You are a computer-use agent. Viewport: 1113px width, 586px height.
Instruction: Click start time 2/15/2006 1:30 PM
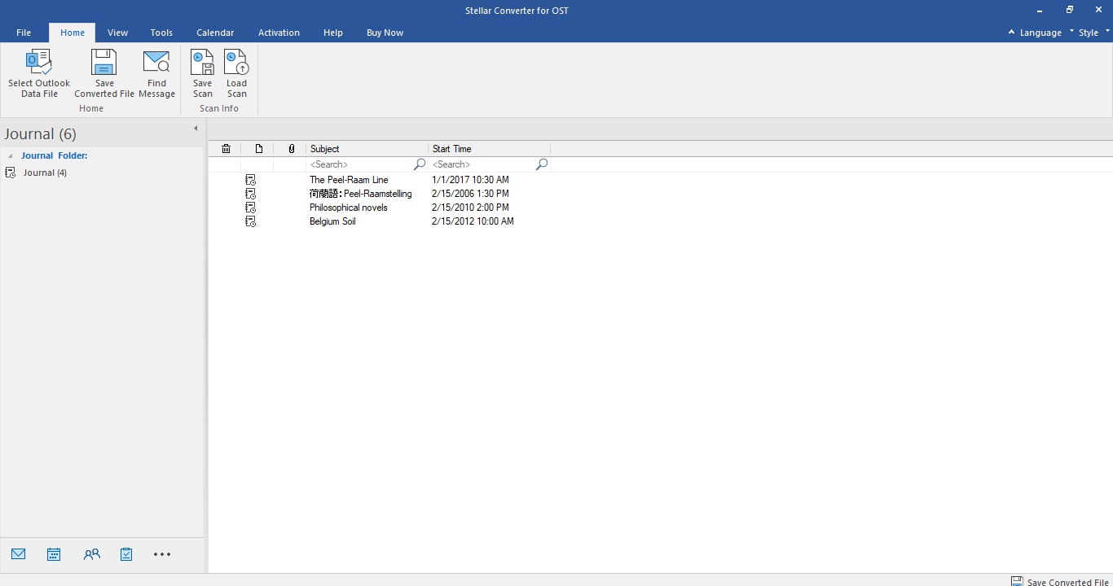pyautogui.click(x=471, y=194)
